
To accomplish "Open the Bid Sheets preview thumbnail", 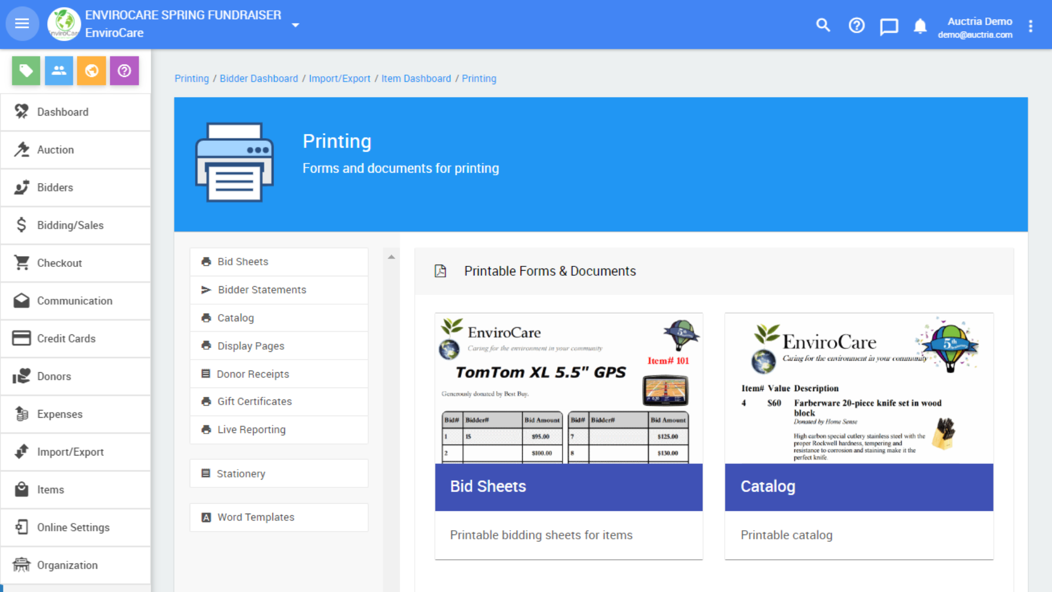I will point(568,389).
